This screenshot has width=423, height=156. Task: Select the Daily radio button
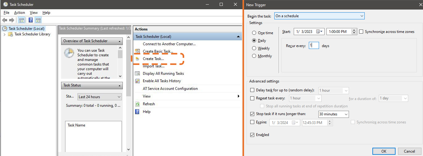[x=254, y=41]
